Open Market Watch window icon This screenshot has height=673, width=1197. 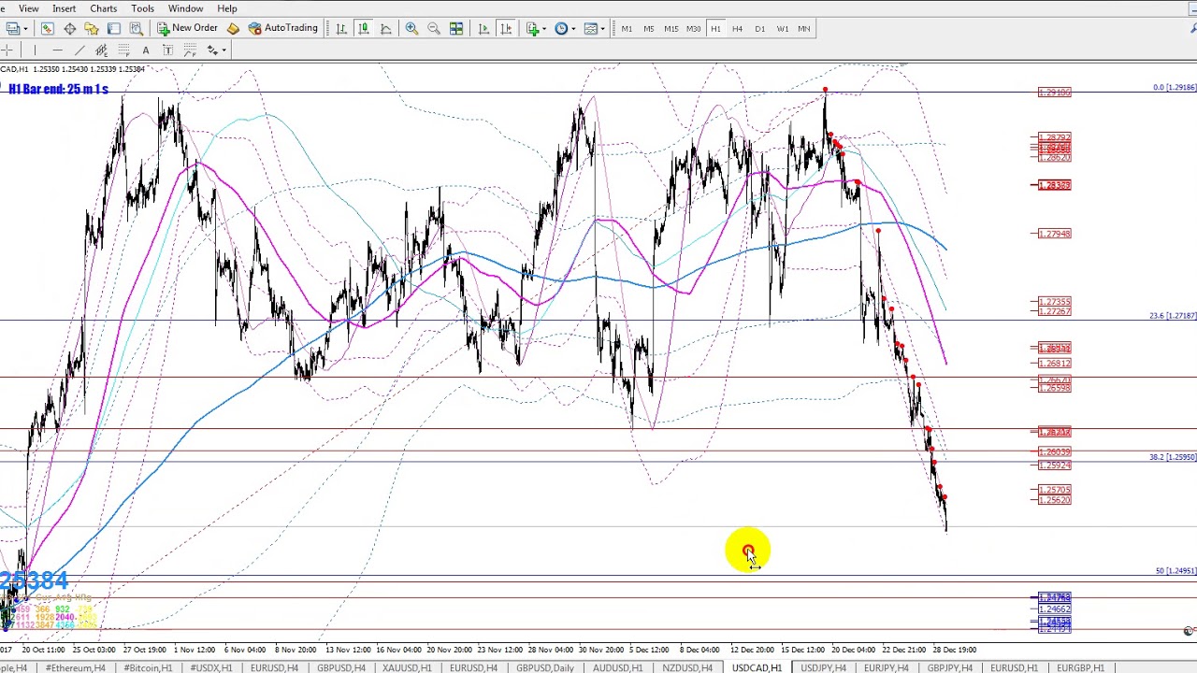click(x=47, y=28)
